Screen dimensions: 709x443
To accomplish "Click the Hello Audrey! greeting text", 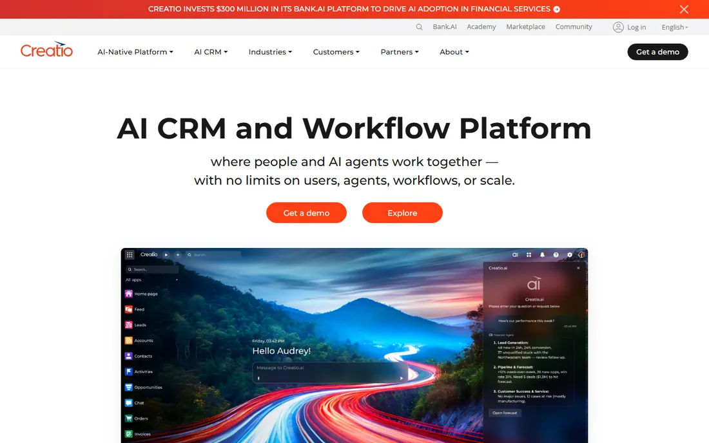I will tap(281, 351).
